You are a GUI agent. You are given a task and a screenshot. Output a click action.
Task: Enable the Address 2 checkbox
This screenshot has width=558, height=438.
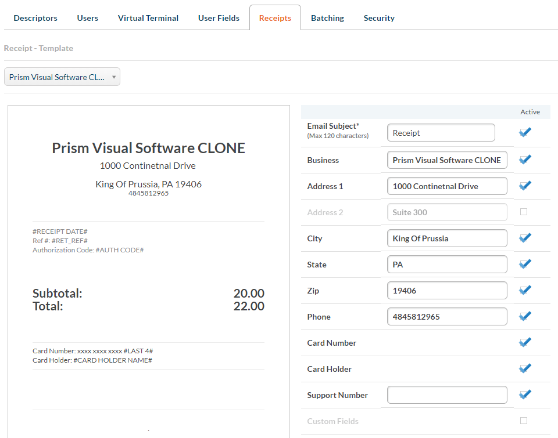(x=524, y=212)
